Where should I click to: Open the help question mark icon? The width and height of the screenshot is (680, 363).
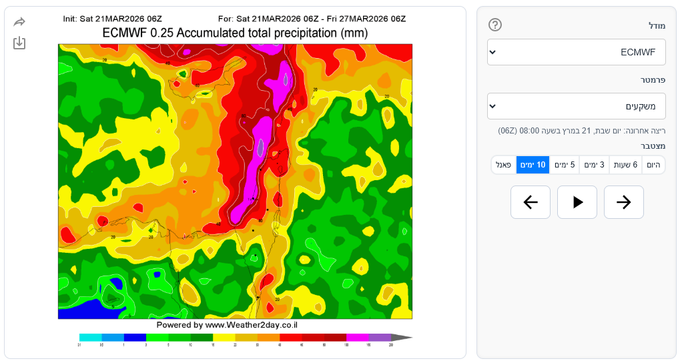494,25
